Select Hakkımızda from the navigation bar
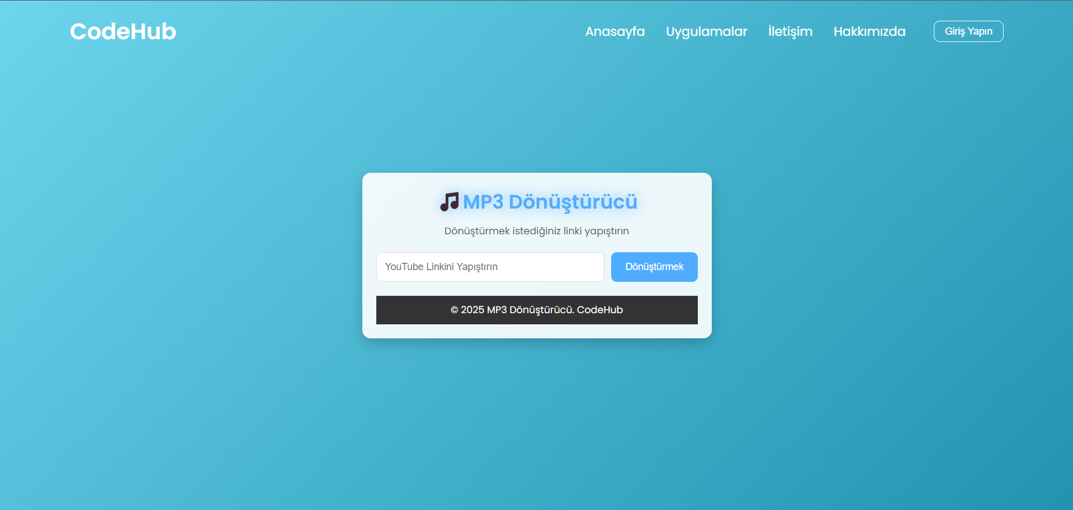 tap(869, 31)
